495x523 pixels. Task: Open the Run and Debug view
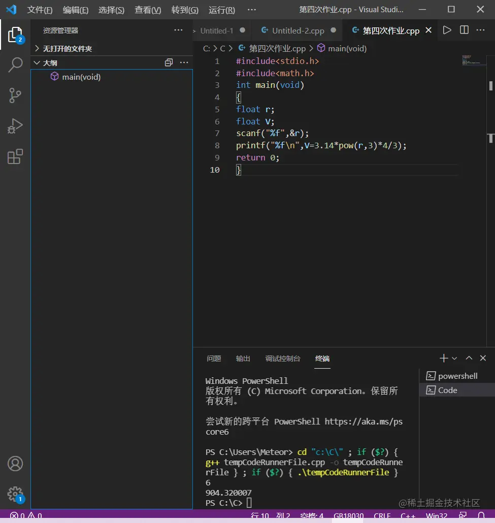point(15,126)
